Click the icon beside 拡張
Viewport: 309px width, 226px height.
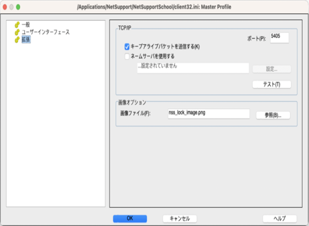pyautogui.click(x=17, y=40)
